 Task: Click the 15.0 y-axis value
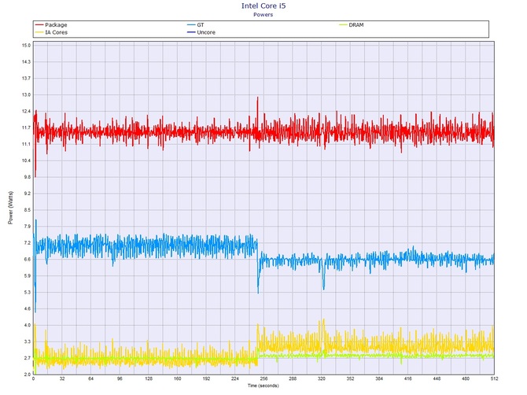[27, 46]
